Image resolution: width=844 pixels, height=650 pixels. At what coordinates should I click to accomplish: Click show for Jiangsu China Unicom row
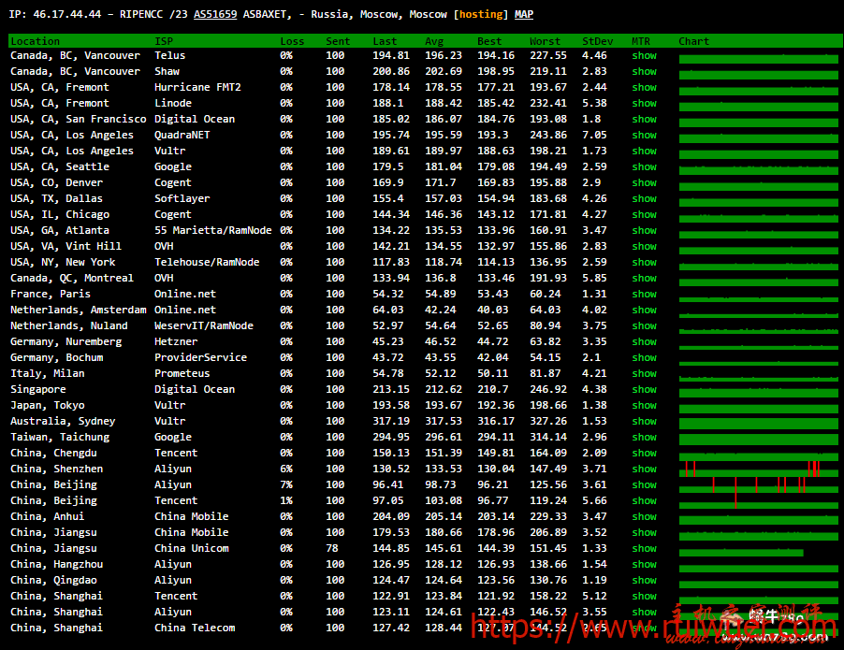click(644, 549)
